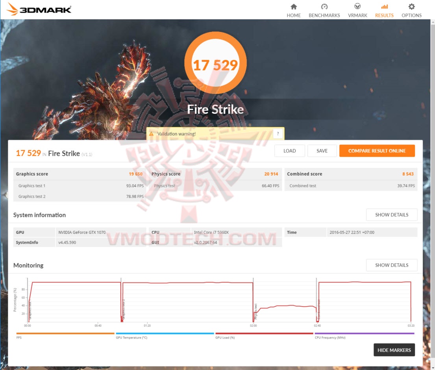Click the SAVE button

322,151
